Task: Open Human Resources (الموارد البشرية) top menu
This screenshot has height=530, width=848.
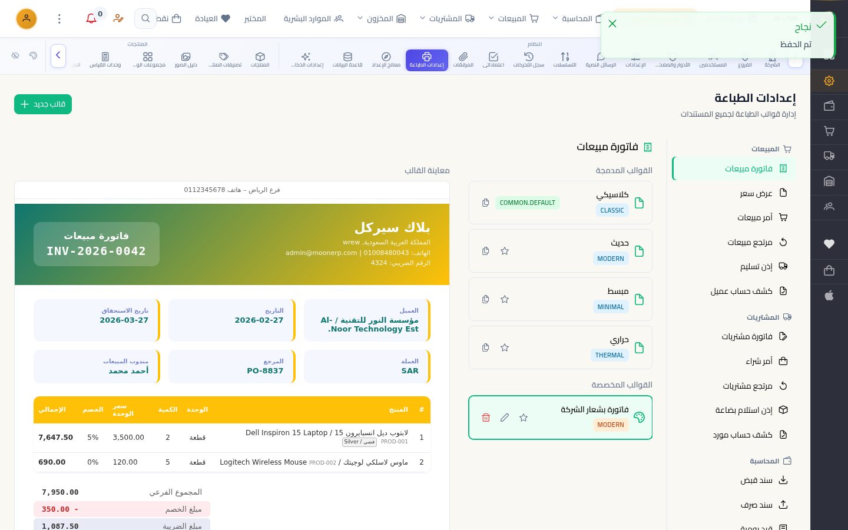Action: [x=313, y=19]
